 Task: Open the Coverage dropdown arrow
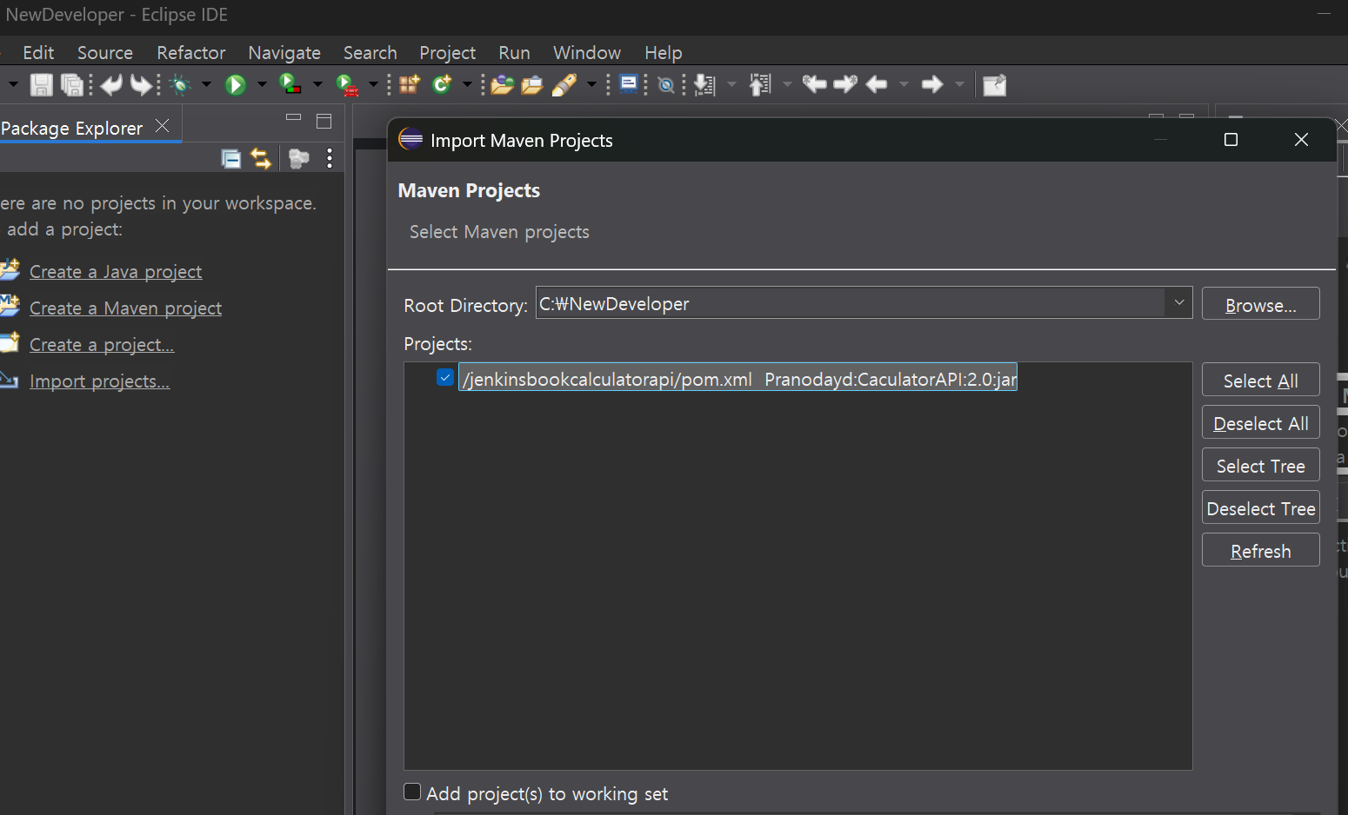(317, 84)
